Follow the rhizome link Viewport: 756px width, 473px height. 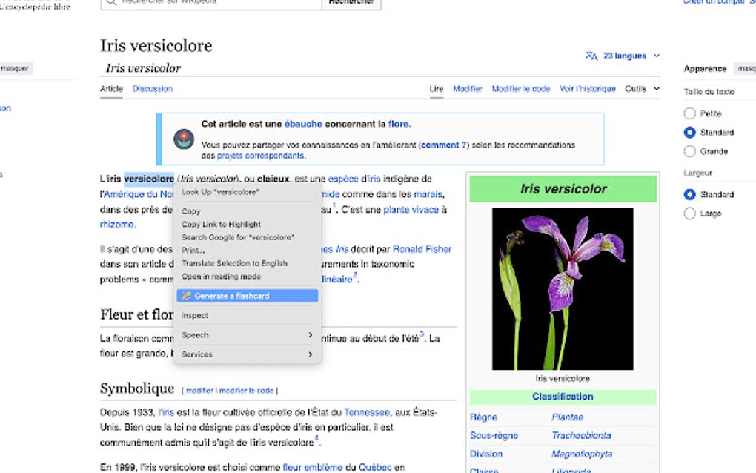[117, 224]
